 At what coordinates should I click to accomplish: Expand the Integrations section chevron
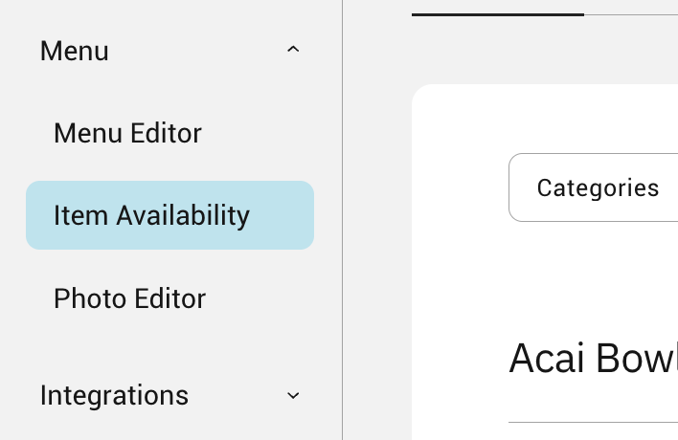293,395
